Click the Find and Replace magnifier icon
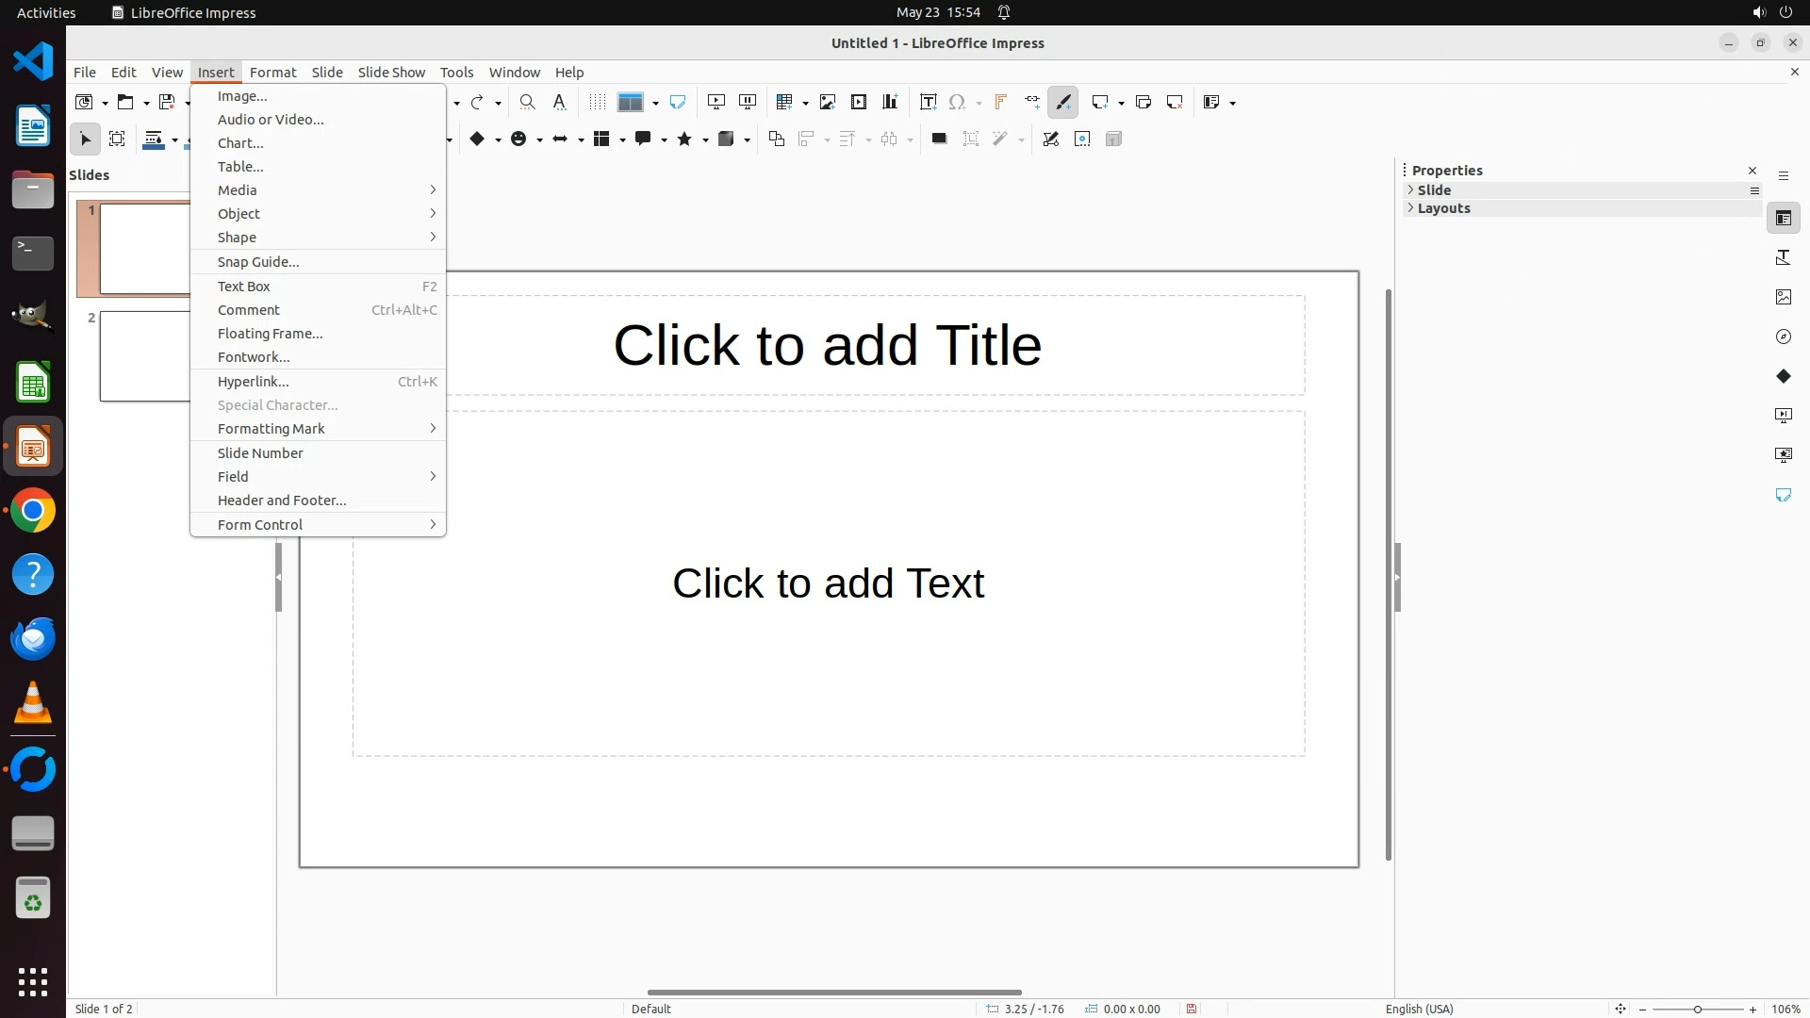Screen dimensions: 1810x1018 [527, 102]
